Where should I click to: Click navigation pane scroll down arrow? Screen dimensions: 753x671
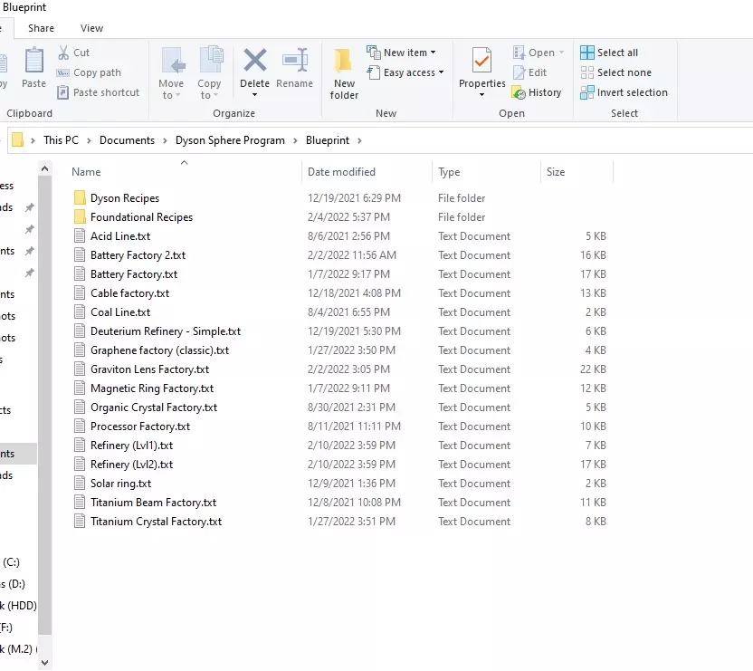coord(44,663)
